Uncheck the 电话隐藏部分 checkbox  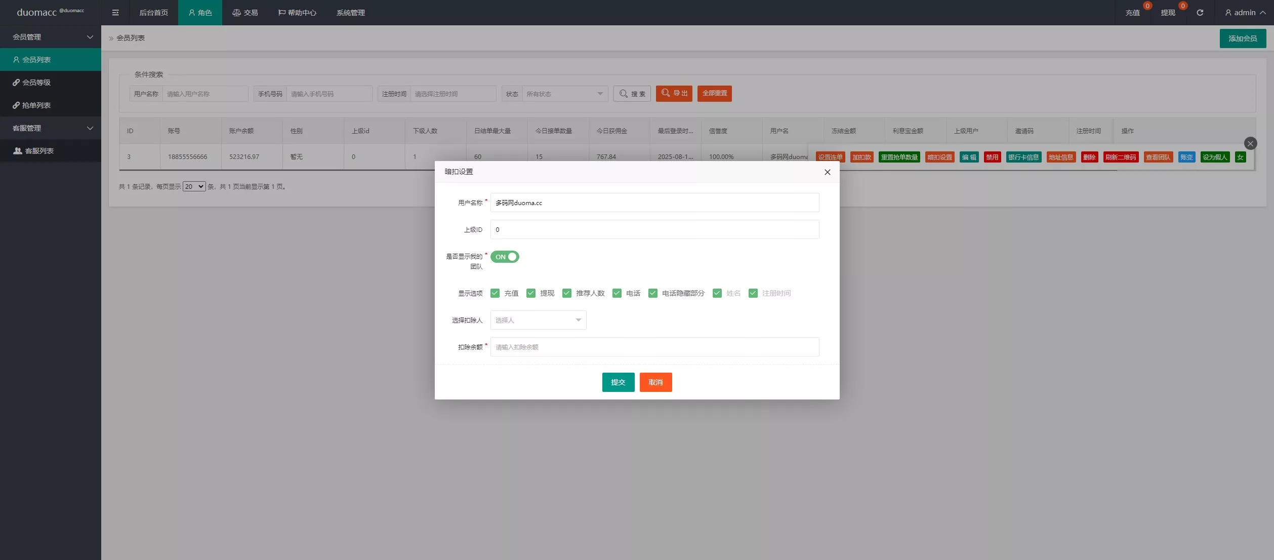[x=653, y=293]
